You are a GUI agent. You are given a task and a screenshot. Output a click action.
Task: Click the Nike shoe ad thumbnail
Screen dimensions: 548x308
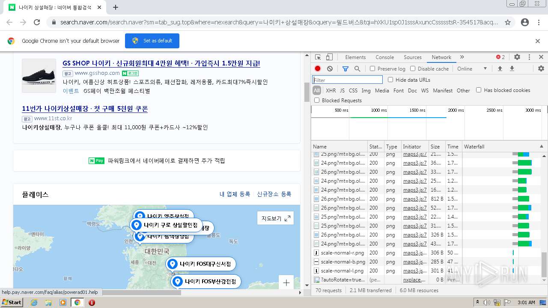point(39,76)
